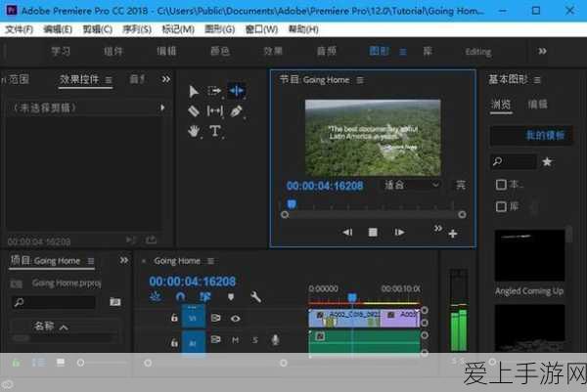This screenshot has height=392, width=587.
Task: Enable voice-over record microphone on A1
Action: [x=275, y=340]
